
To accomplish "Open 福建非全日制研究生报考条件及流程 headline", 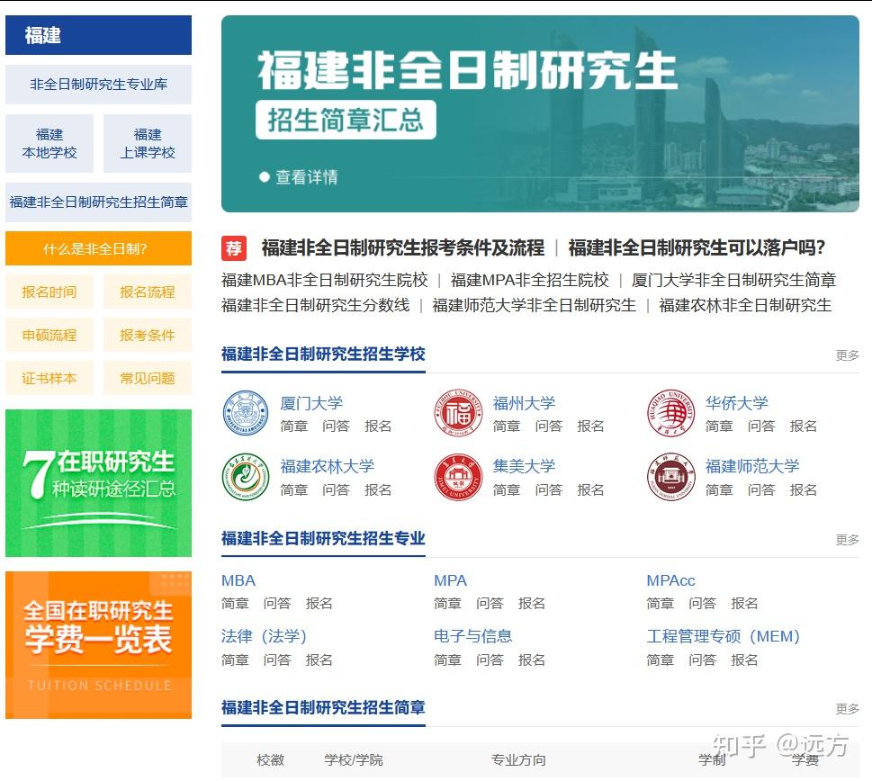I will coord(402,248).
